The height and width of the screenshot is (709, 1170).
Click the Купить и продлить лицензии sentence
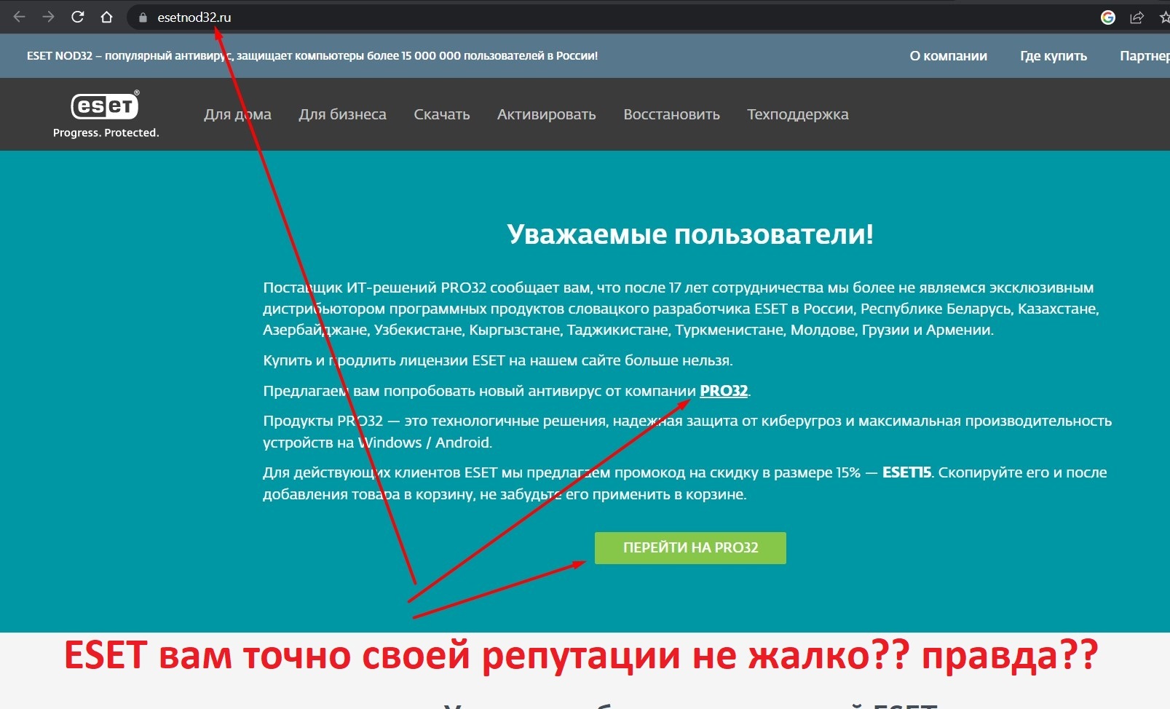click(x=498, y=360)
